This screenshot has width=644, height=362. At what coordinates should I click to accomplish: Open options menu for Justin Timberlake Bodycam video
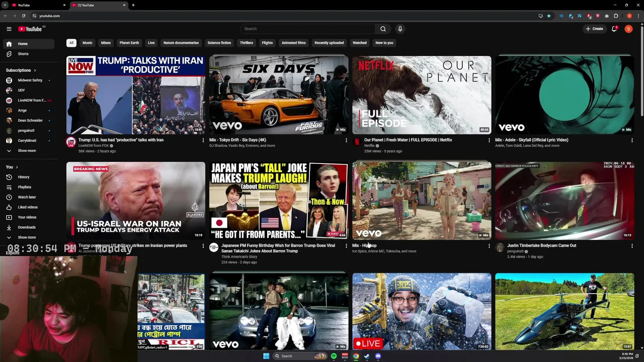click(x=632, y=246)
